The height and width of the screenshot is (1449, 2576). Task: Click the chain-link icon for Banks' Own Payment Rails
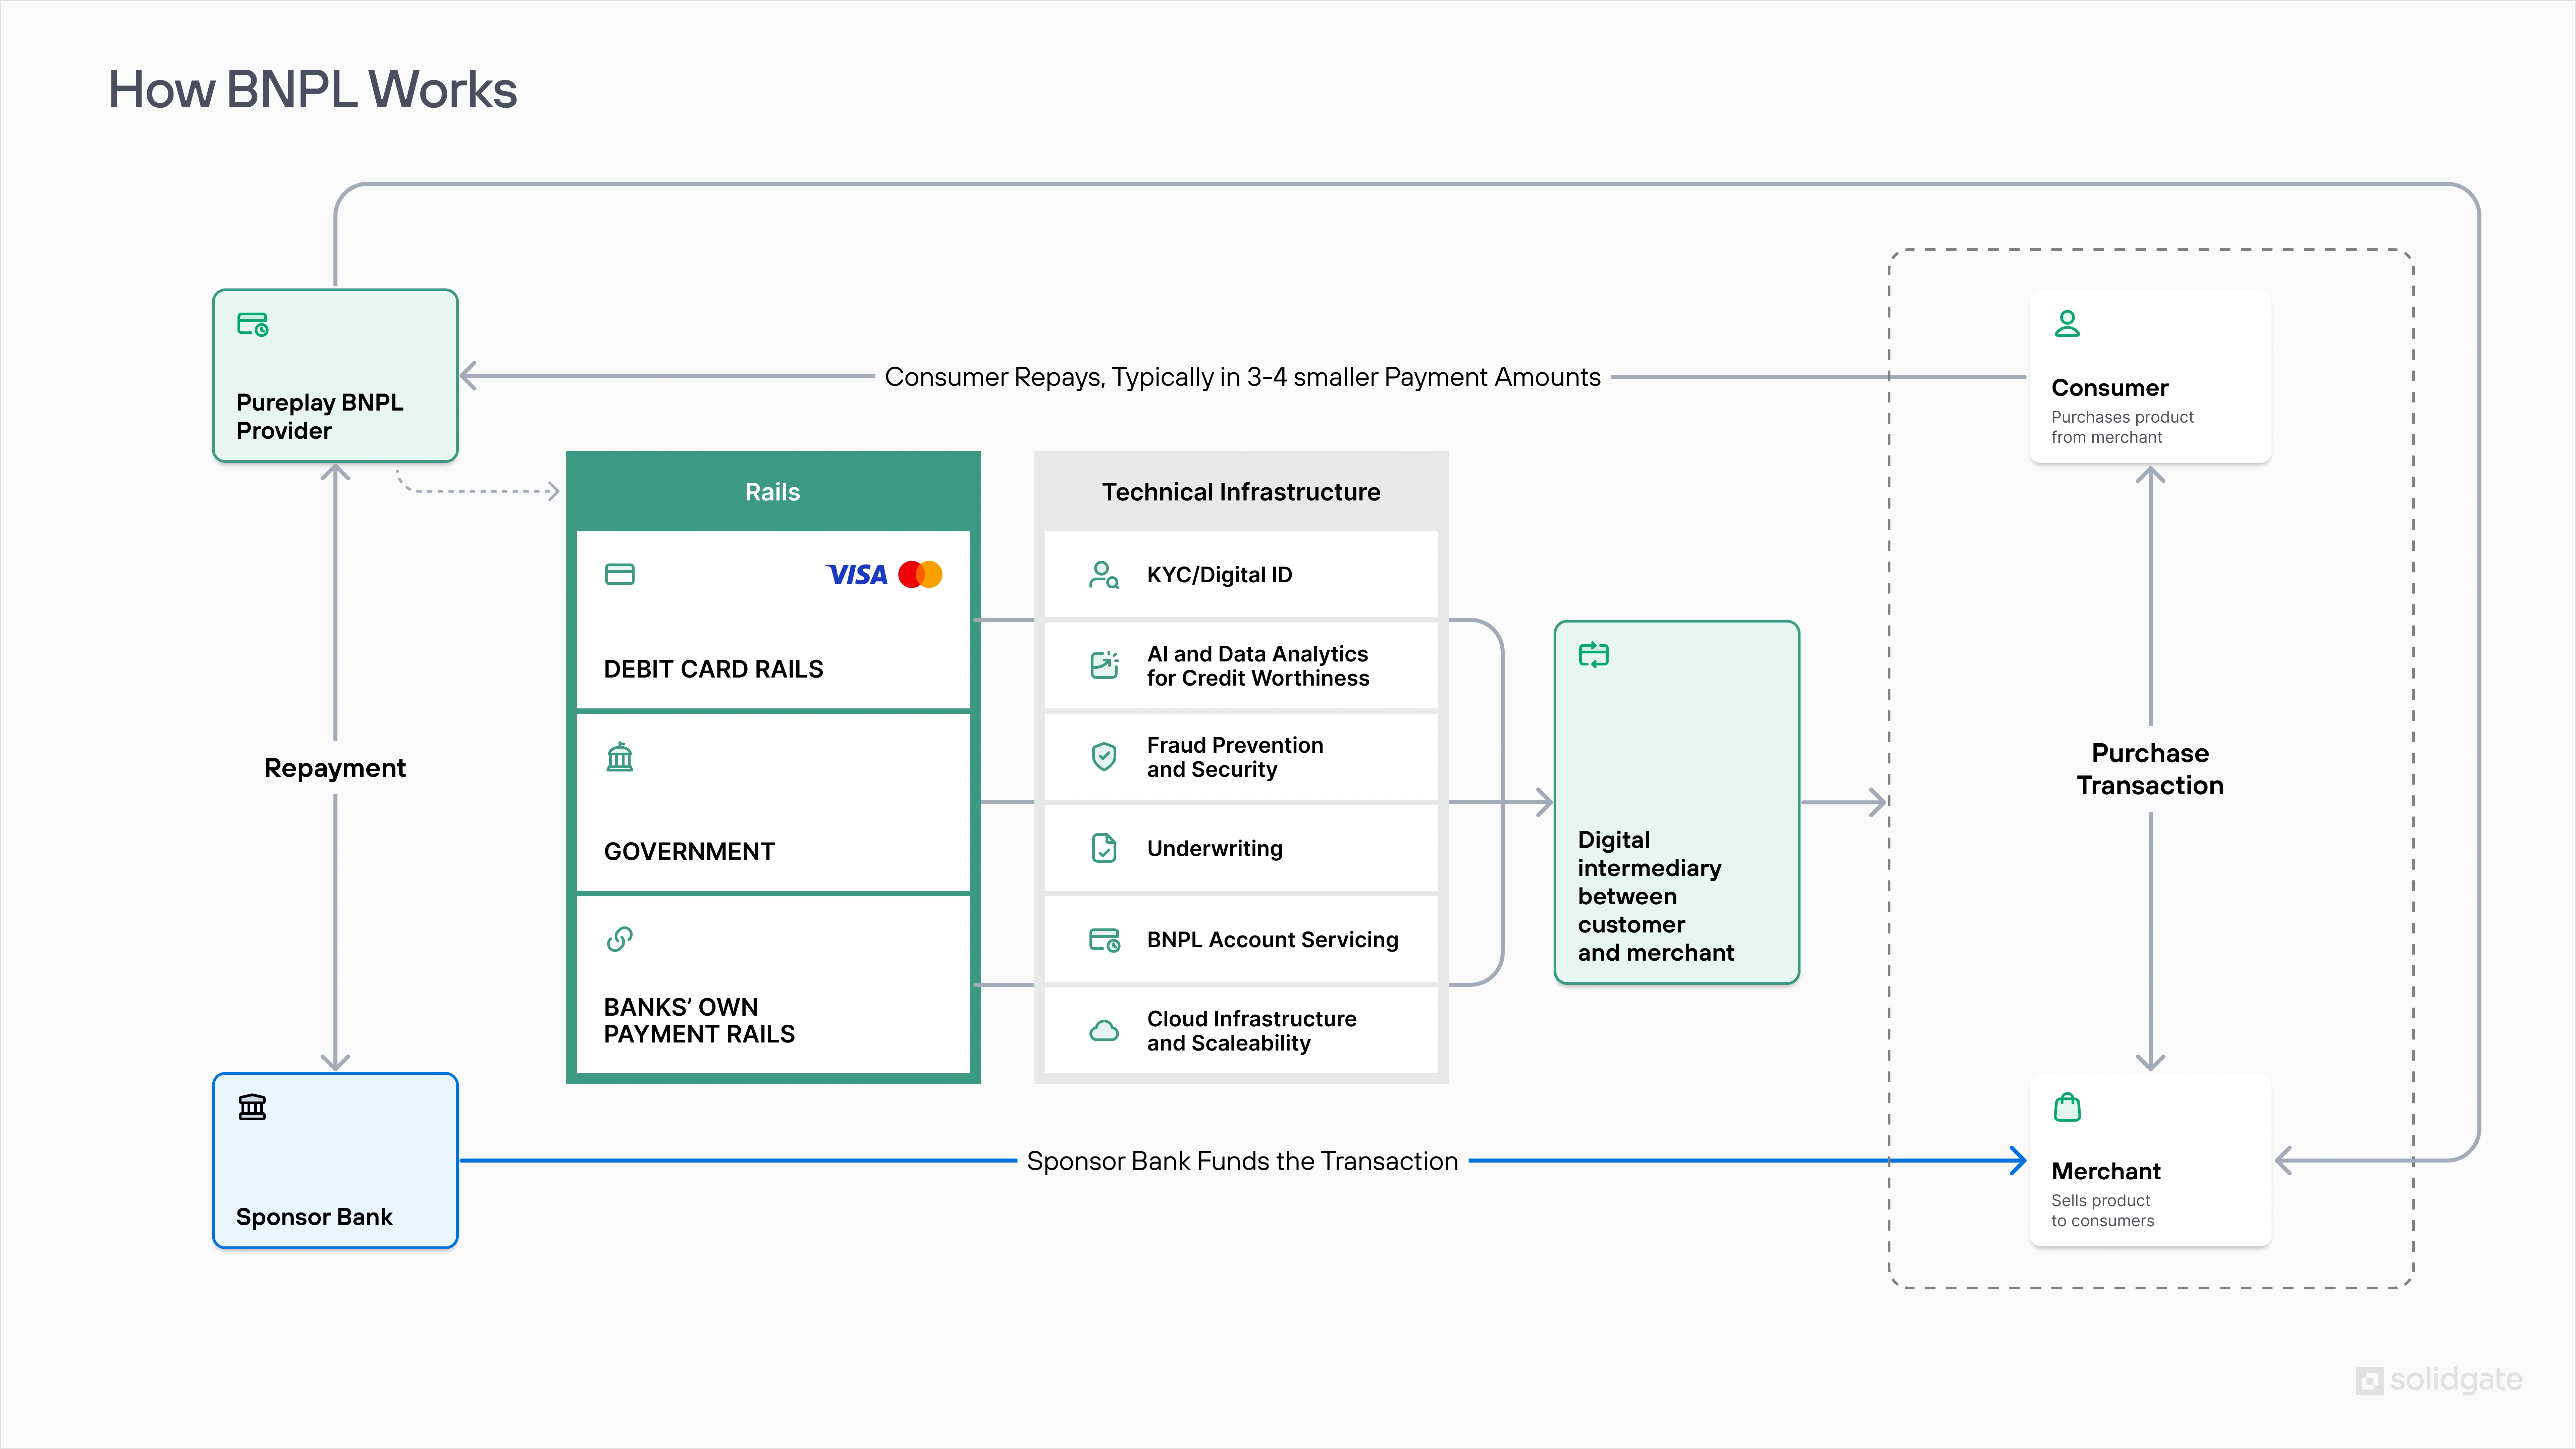coord(620,940)
